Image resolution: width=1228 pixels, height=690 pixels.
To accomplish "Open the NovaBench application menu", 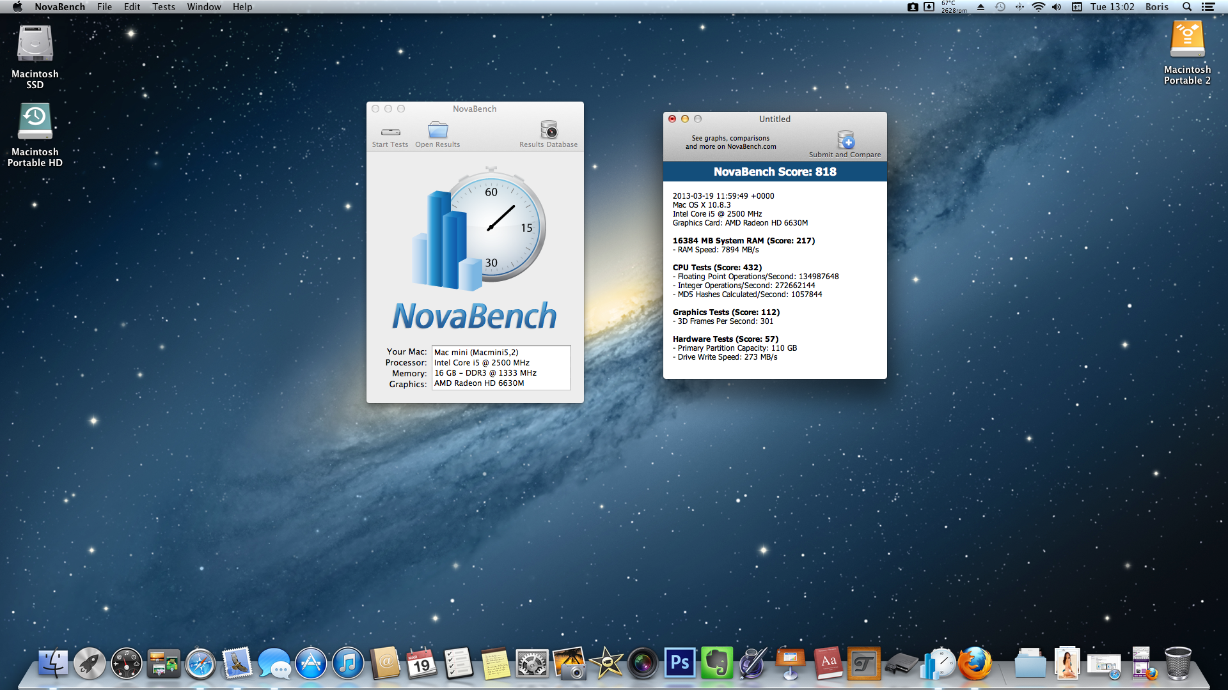I will pos(59,6).
